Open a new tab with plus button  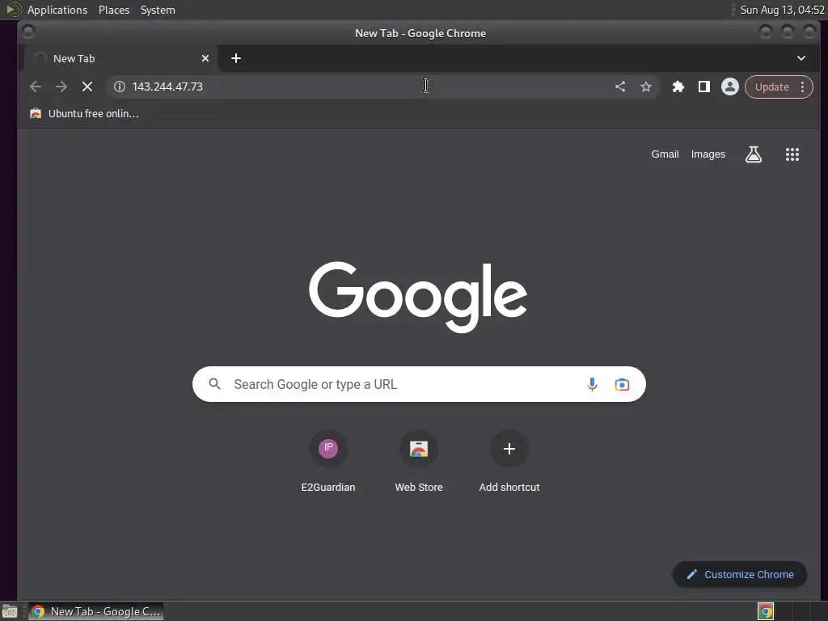click(x=236, y=58)
